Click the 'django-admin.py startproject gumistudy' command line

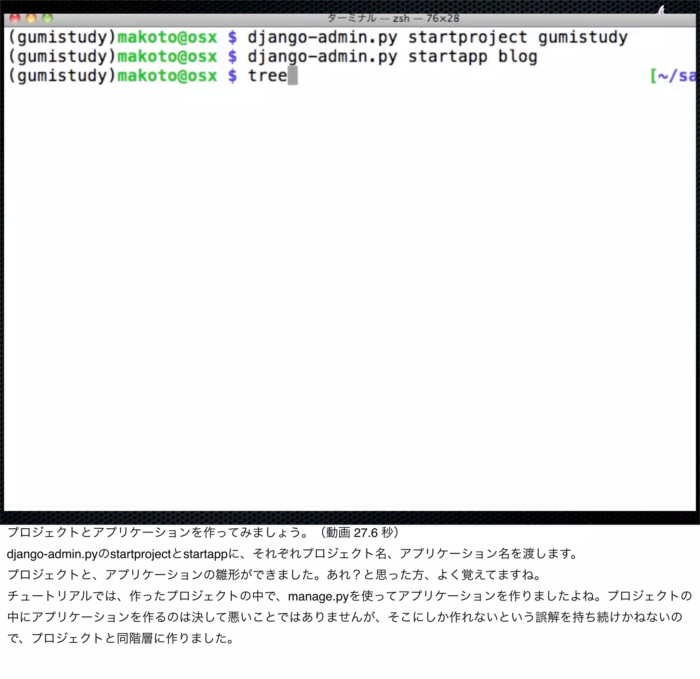[x=437, y=38]
